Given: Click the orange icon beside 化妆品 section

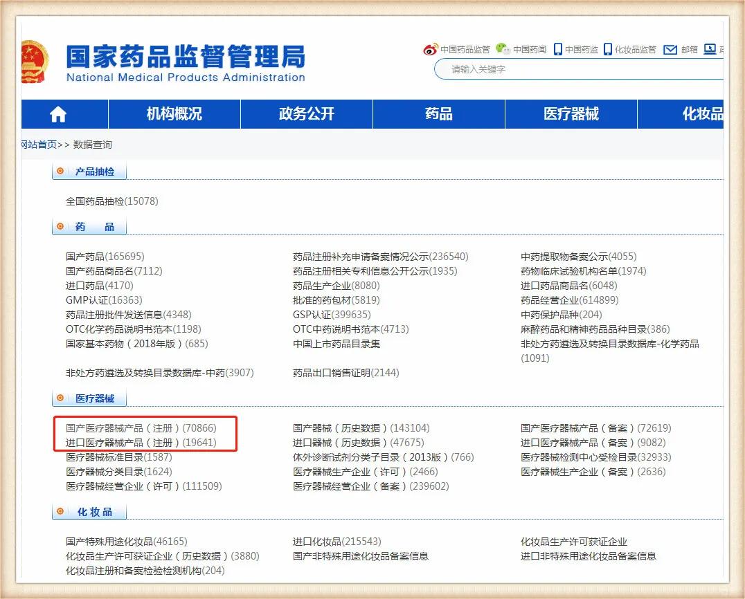Looking at the screenshot, I should pos(62,513).
